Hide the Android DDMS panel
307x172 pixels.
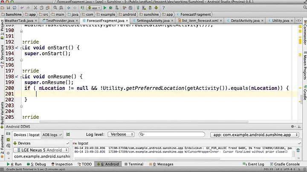(x=299, y=126)
